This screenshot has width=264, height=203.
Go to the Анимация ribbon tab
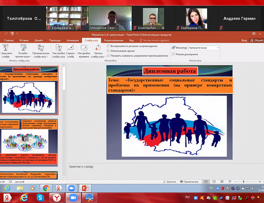[x=72, y=40]
